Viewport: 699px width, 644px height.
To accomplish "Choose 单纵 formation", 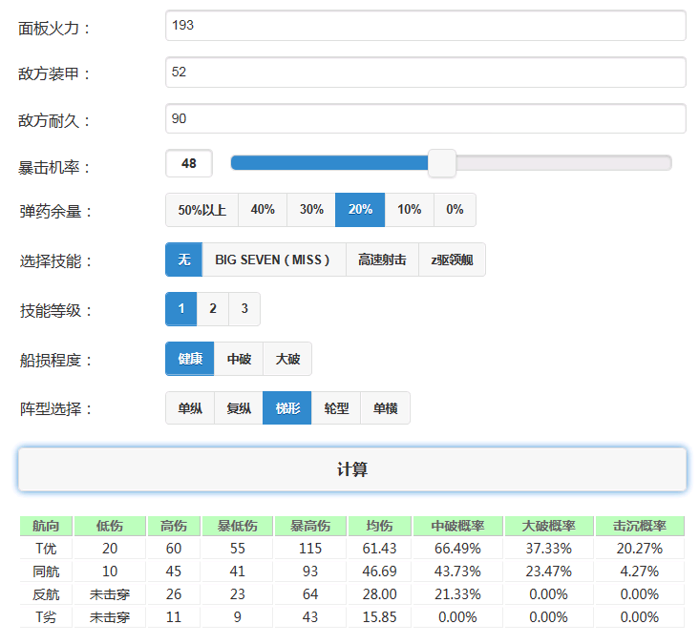I will click(x=189, y=408).
